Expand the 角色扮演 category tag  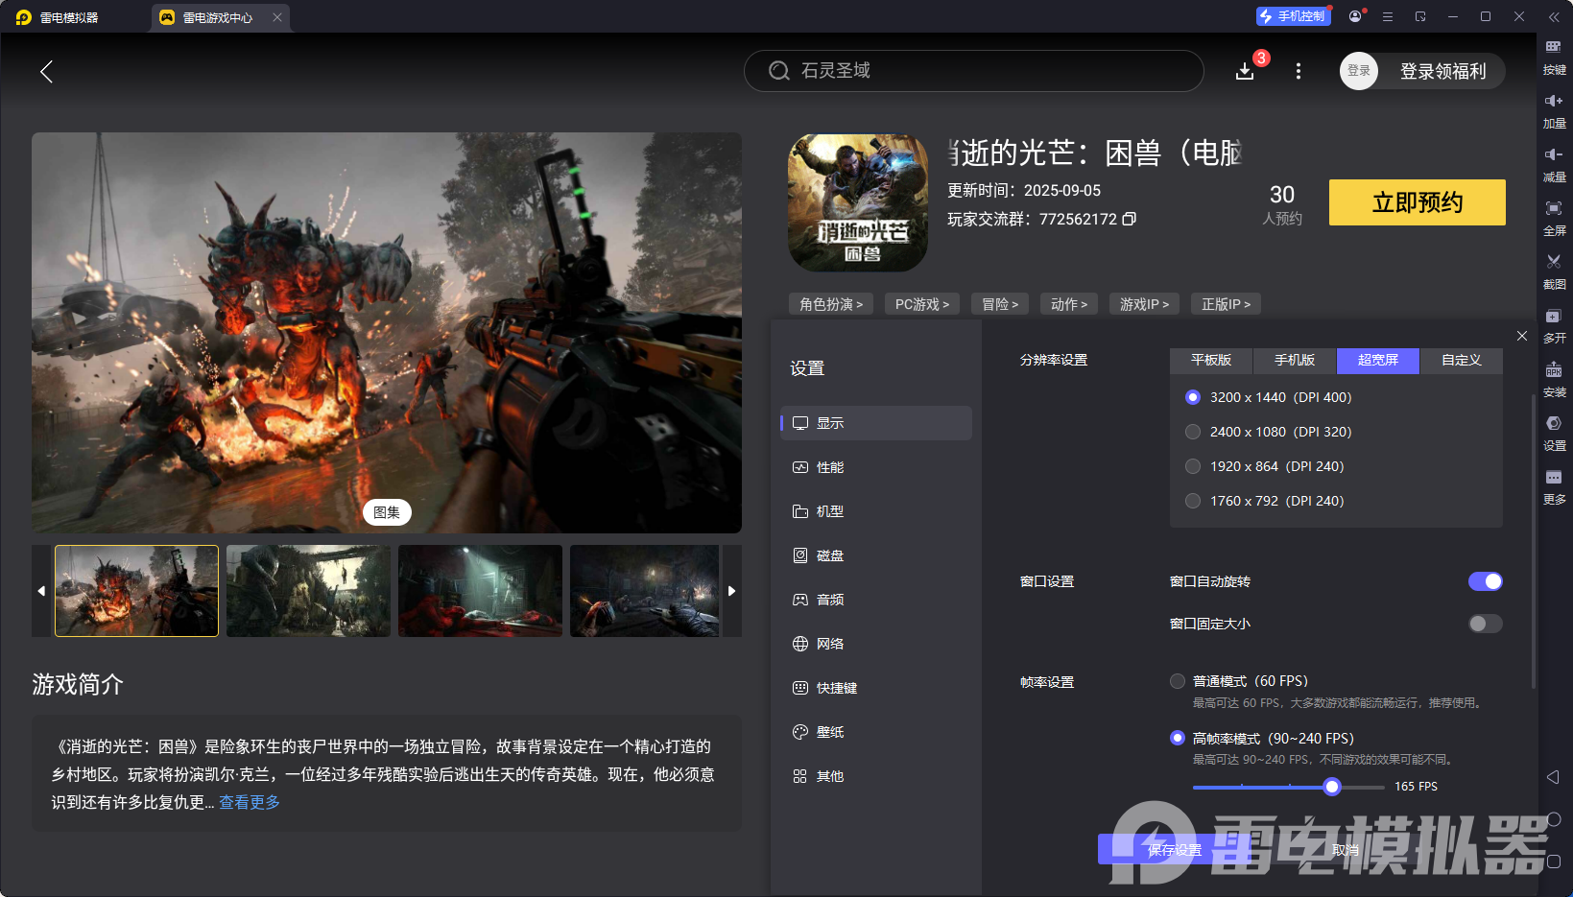pos(830,304)
